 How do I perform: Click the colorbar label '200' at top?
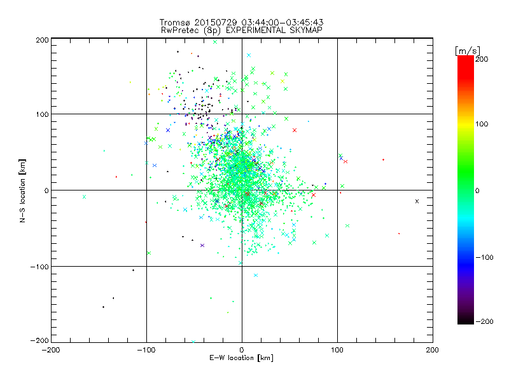click(482, 59)
